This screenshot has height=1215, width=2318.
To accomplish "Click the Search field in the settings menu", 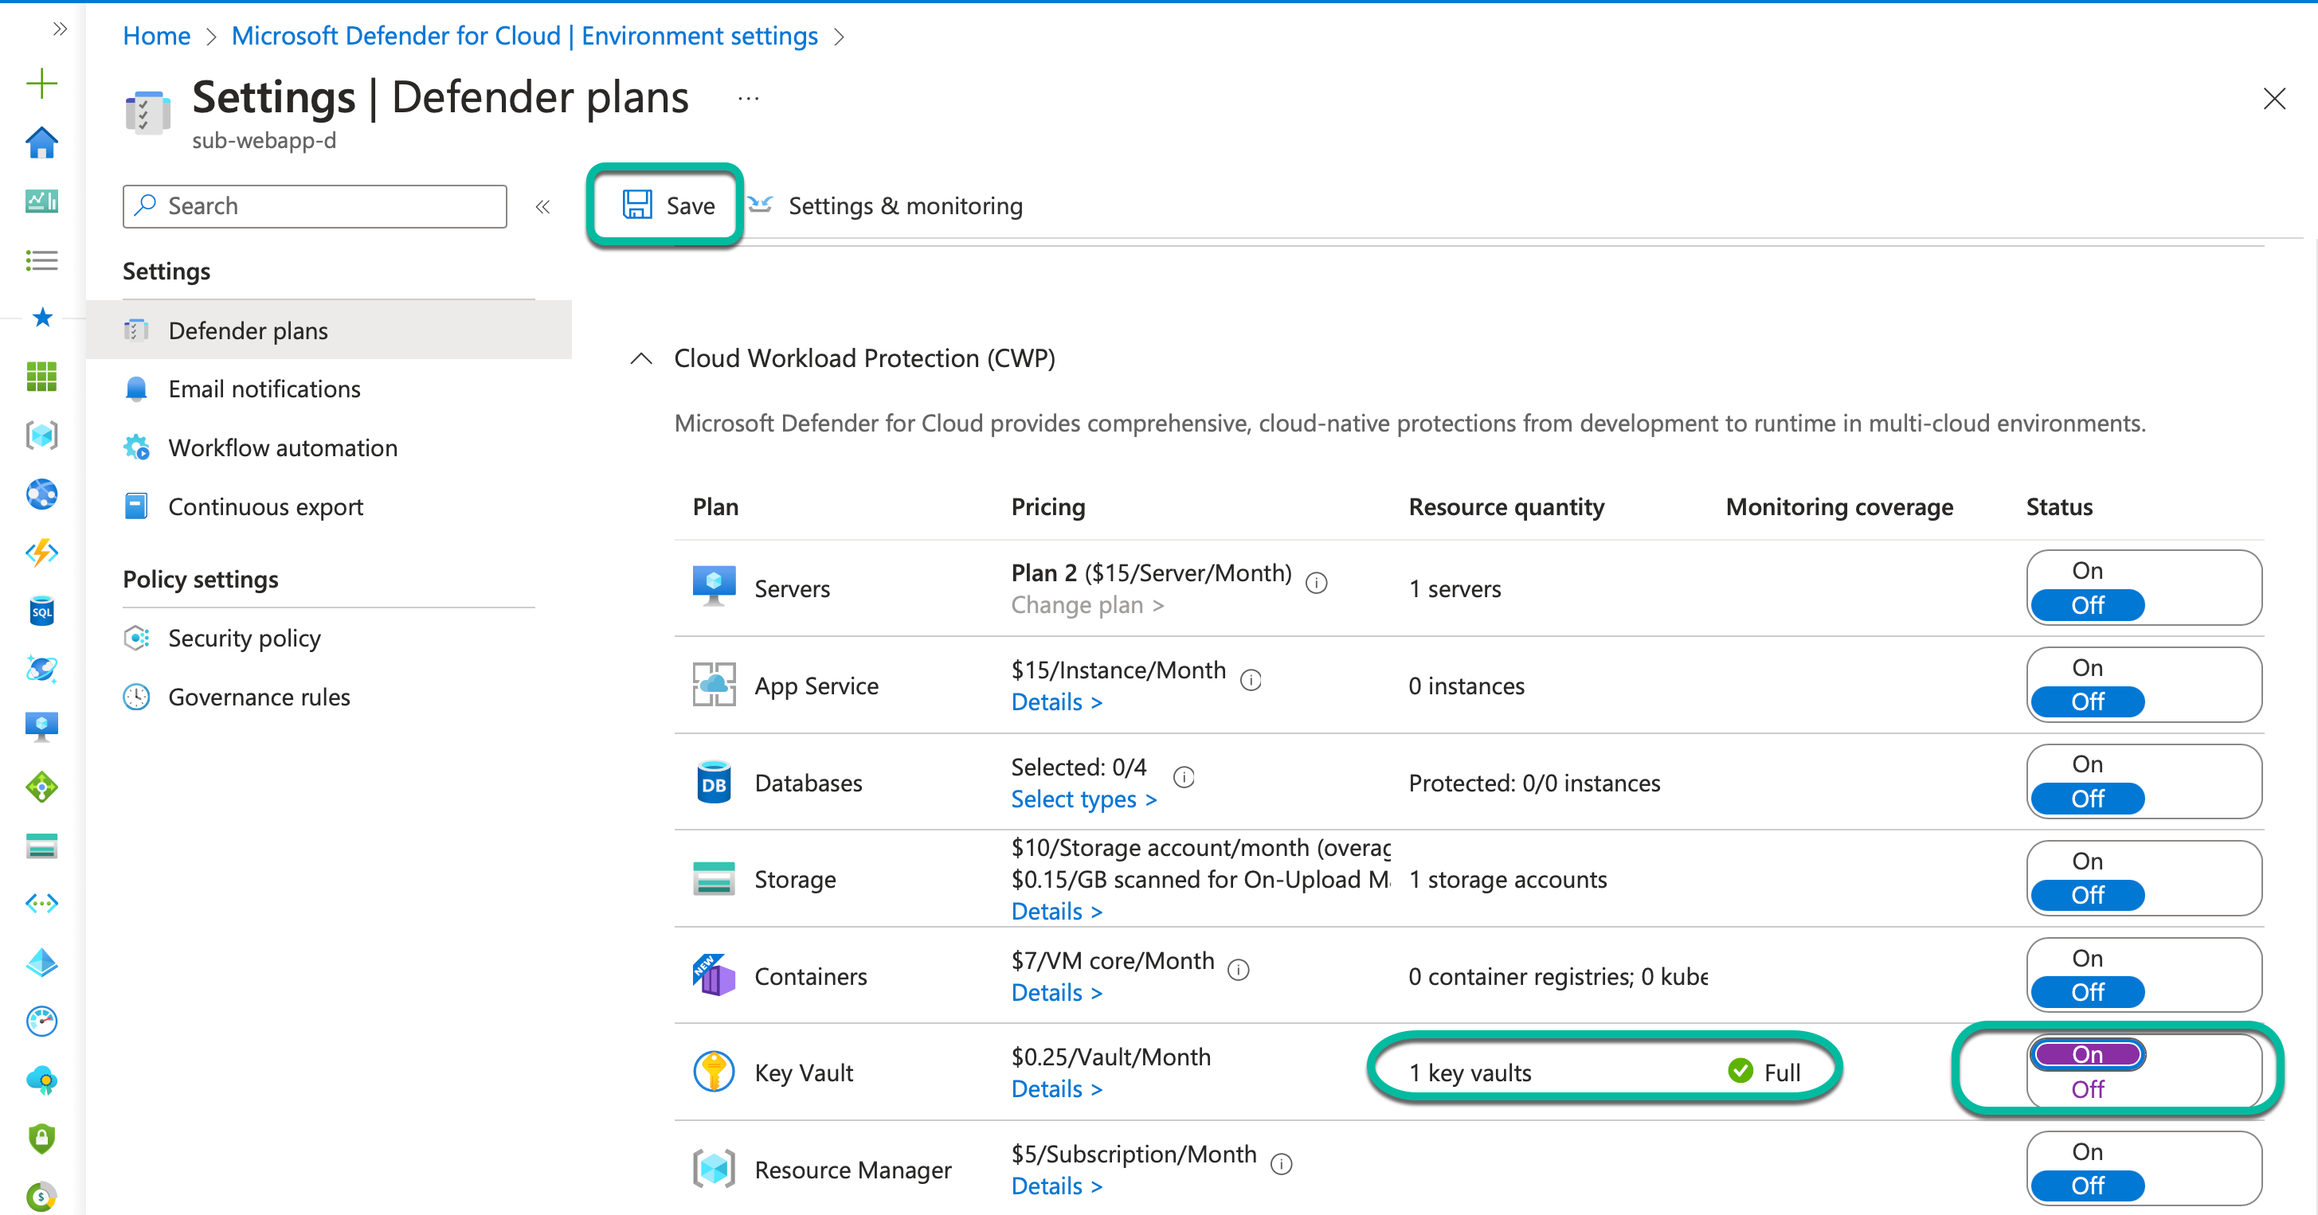I will click(x=314, y=206).
